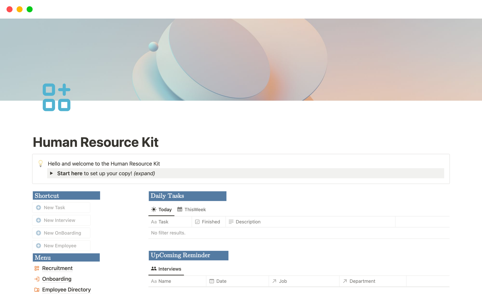Click the lightbulb icon in the welcome callout
This screenshot has height=301, width=482.
pyautogui.click(x=40, y=164)
